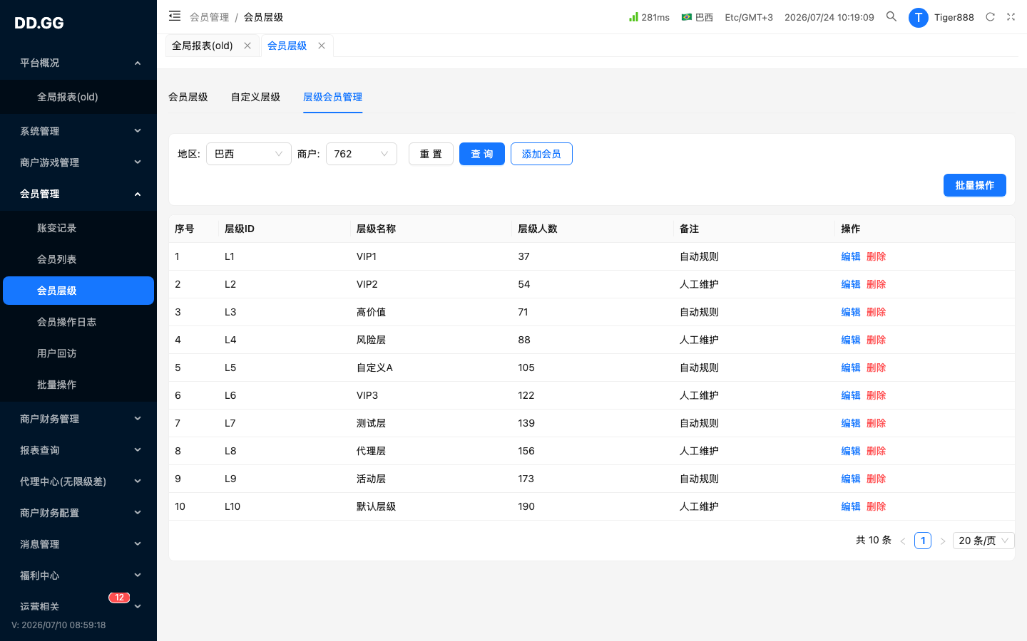This screenshot has width=1027, height=641.
Task: Refresh page with the reload icon
Action: (990, 17)
